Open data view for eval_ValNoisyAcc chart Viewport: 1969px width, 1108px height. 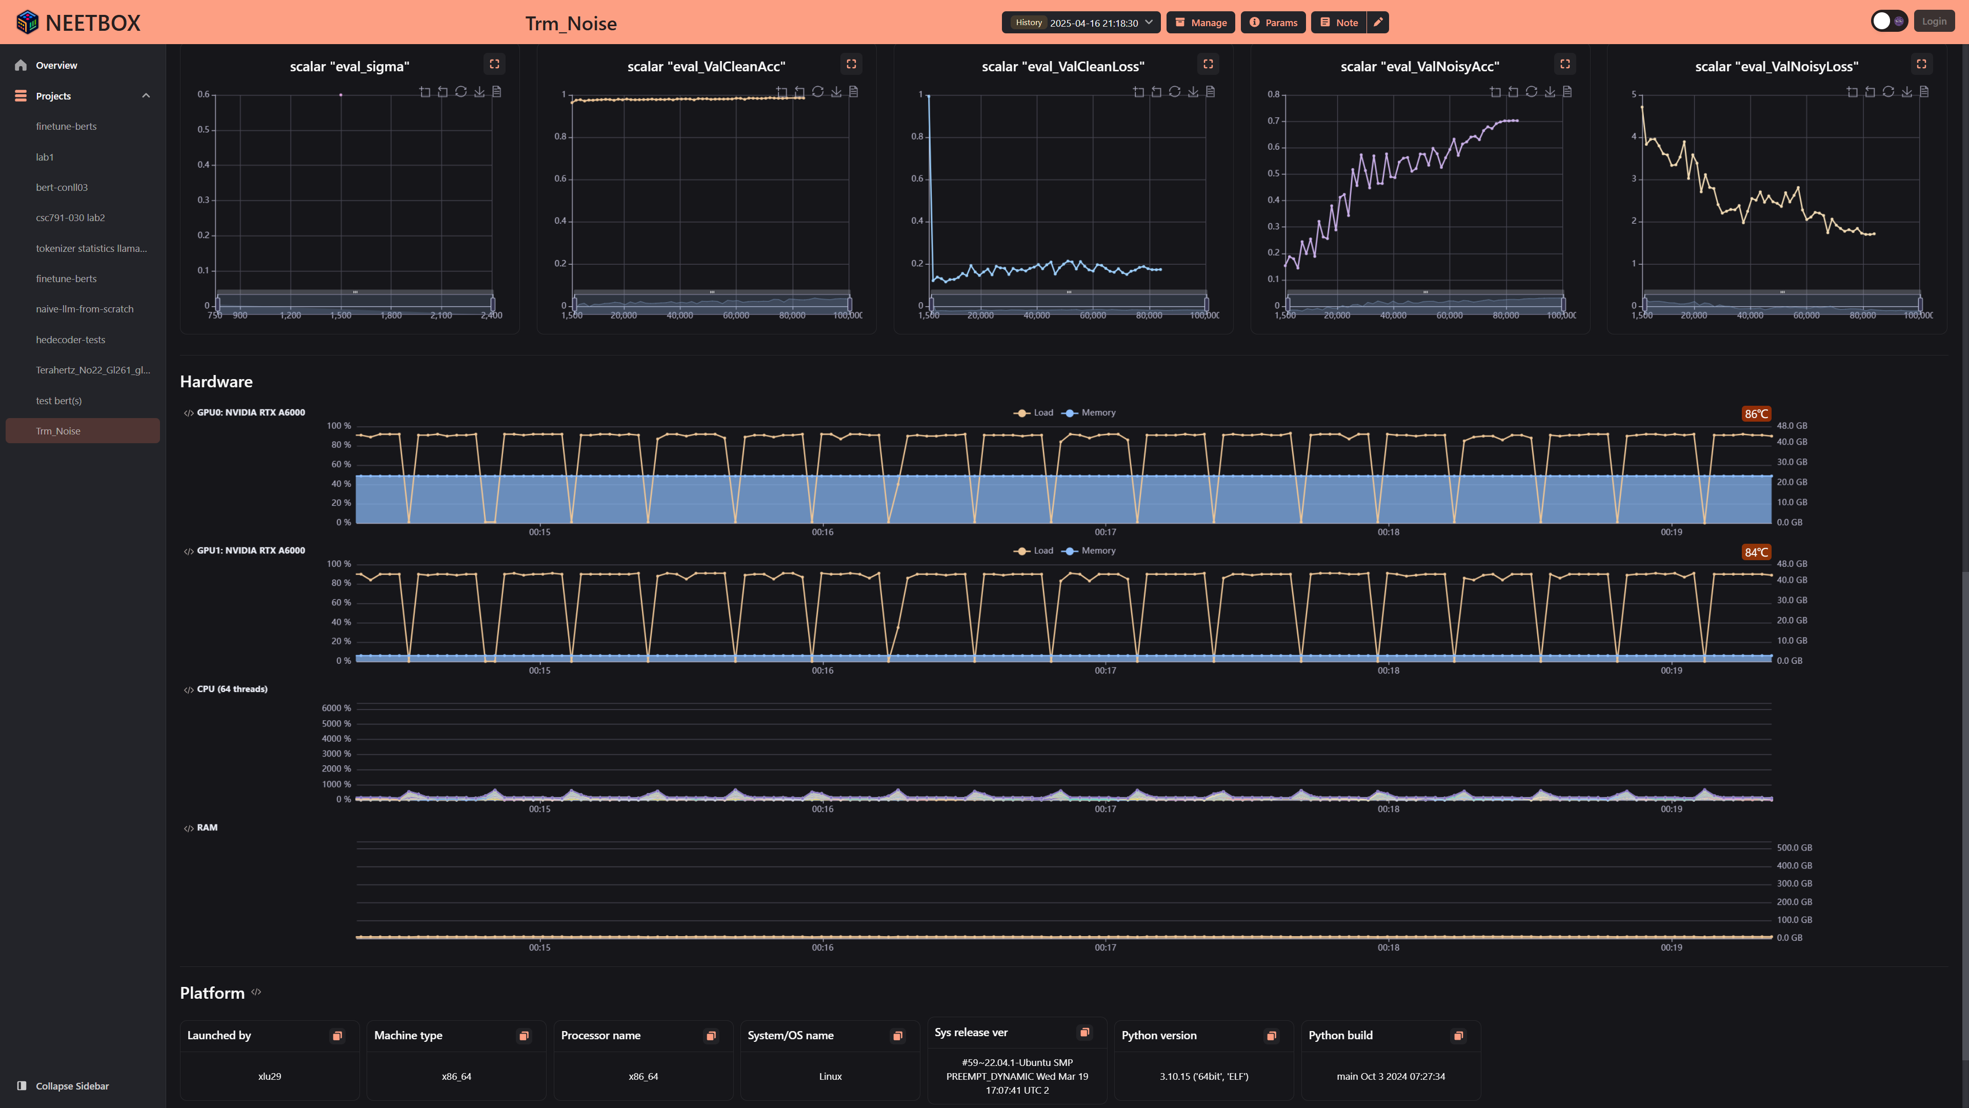coord(1568,92)
